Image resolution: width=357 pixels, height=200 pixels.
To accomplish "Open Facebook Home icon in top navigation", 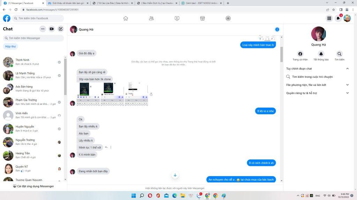I will [x=126, y=18].
